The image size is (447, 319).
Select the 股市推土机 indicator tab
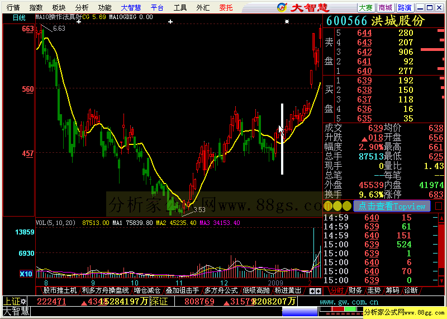[60, 290]
